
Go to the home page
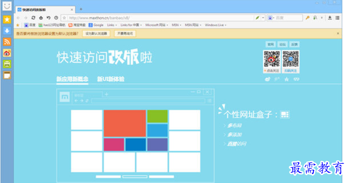[41, 18]
